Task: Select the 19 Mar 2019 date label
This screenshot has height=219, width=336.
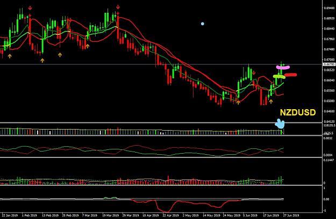Action: [111, 215]
